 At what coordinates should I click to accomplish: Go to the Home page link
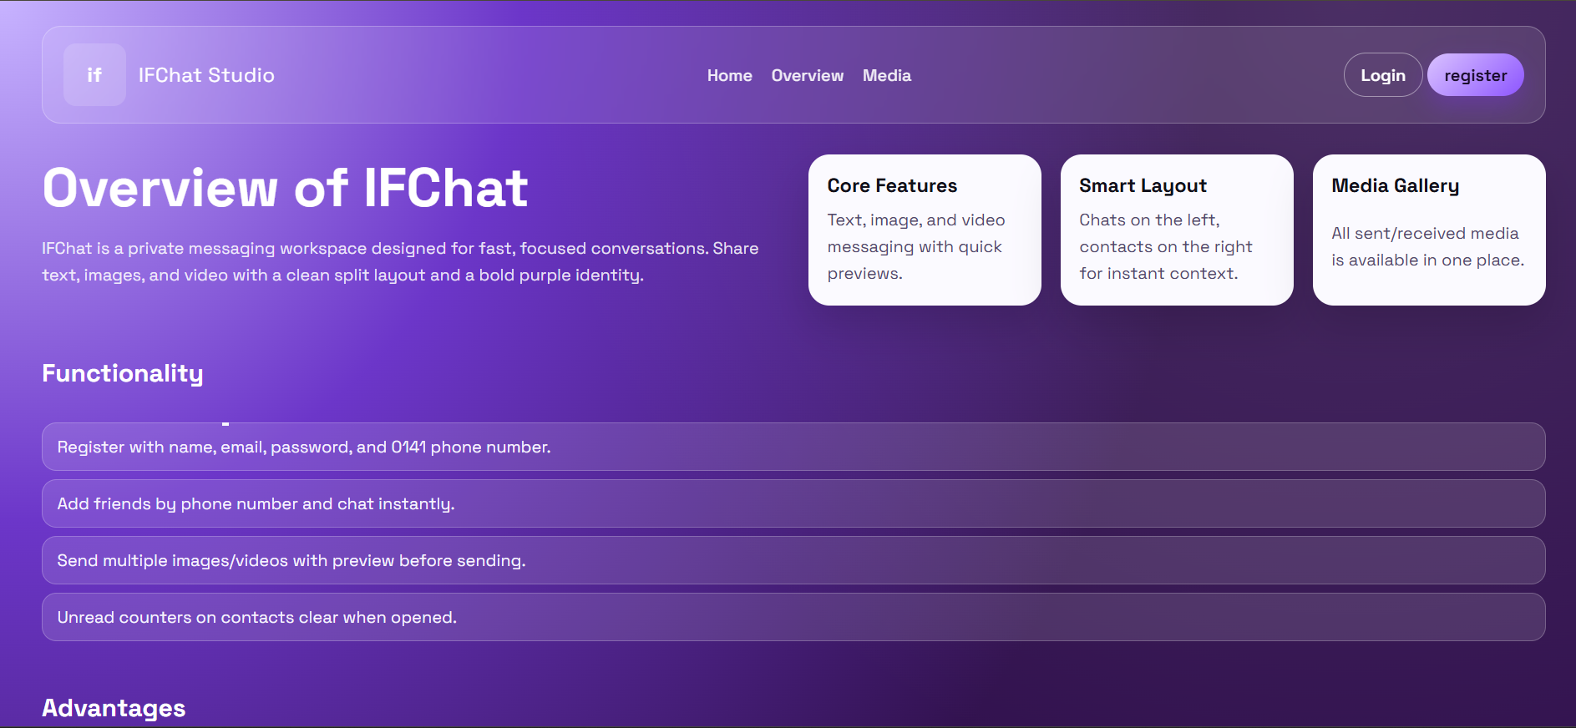pos(729,75)
